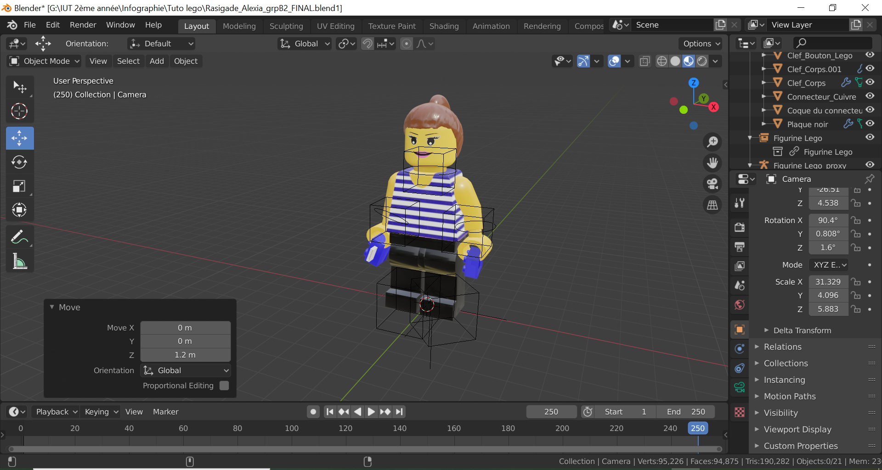Select wireframe viewport shading
The height and width of the screenshot is (470, 882).
pos(662,61)
